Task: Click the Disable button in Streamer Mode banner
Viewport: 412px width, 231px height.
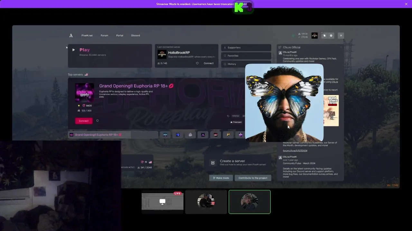Action: (243, 4)
